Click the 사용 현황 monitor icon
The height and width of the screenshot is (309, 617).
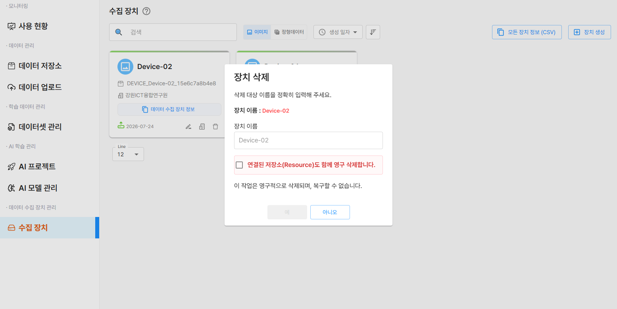pos(12,26)
